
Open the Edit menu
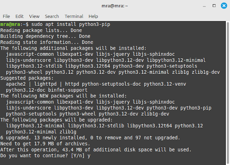click(x=20, y=16)
